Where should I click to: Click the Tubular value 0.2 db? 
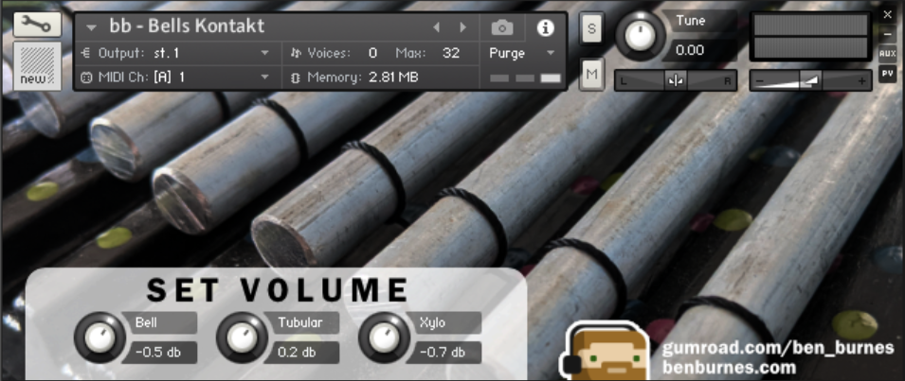point(302,353)
